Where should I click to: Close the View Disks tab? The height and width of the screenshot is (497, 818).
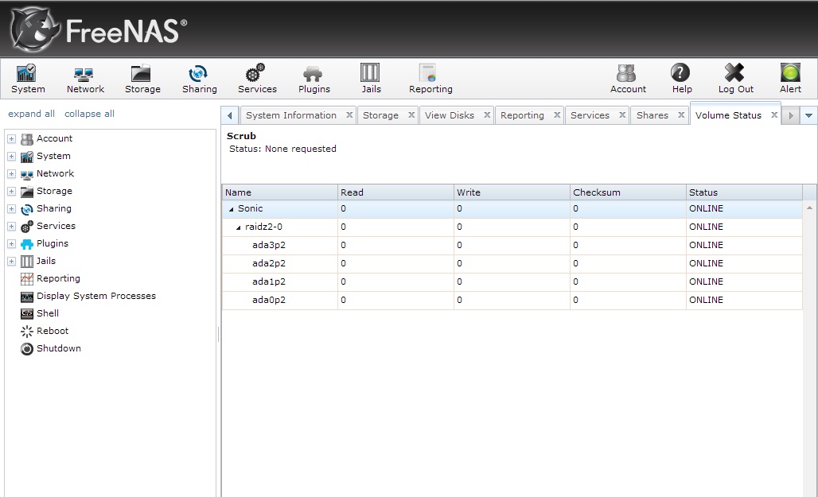[487, 115]
